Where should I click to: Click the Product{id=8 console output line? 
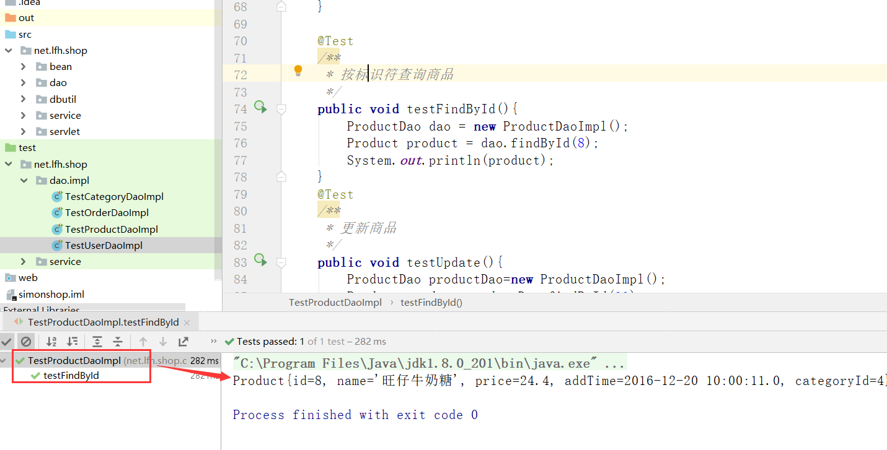[x=560, y=381]
